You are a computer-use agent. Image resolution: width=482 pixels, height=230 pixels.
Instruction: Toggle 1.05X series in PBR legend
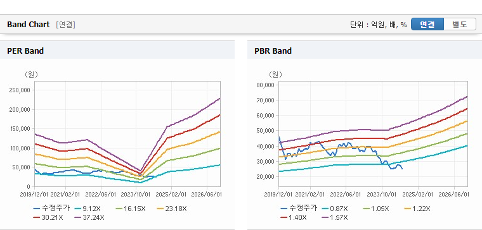coord(375,209)
